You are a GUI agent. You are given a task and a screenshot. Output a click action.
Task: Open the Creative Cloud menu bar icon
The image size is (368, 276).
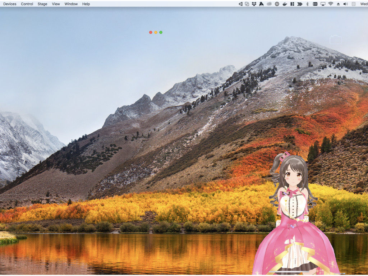(269, 4)
